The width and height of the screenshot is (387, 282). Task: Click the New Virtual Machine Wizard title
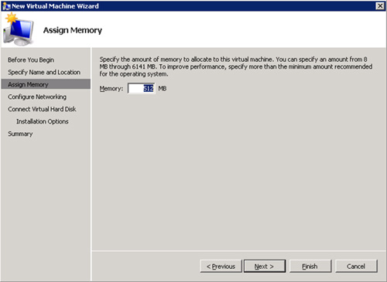tap(55, 6)
